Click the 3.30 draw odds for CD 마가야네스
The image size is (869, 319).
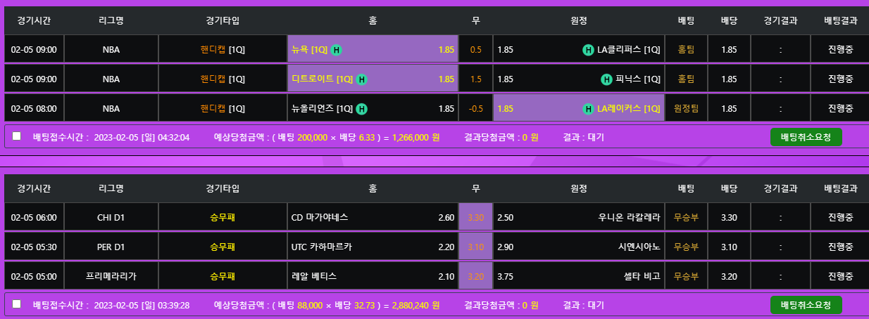click(475, 218)
